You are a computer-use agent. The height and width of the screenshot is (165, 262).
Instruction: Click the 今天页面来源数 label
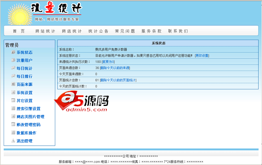point(71,74)
